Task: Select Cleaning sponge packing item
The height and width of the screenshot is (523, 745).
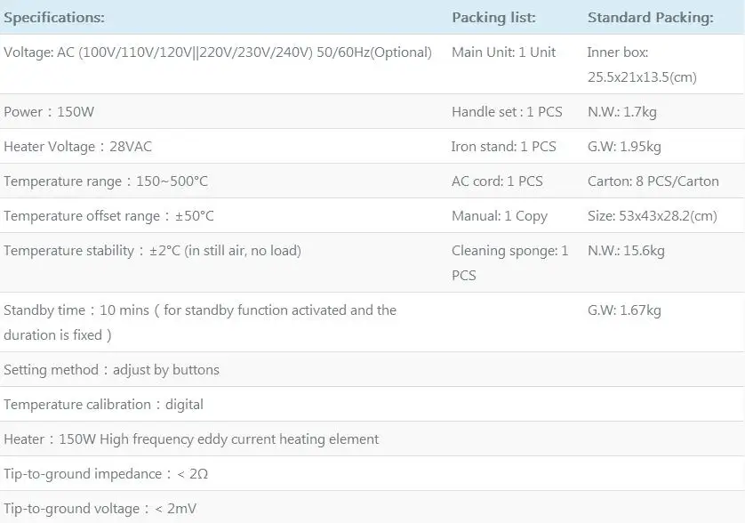Action: point(509,263)
